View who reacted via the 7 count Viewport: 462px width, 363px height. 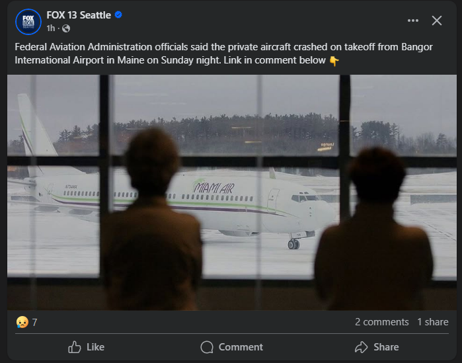35,323
